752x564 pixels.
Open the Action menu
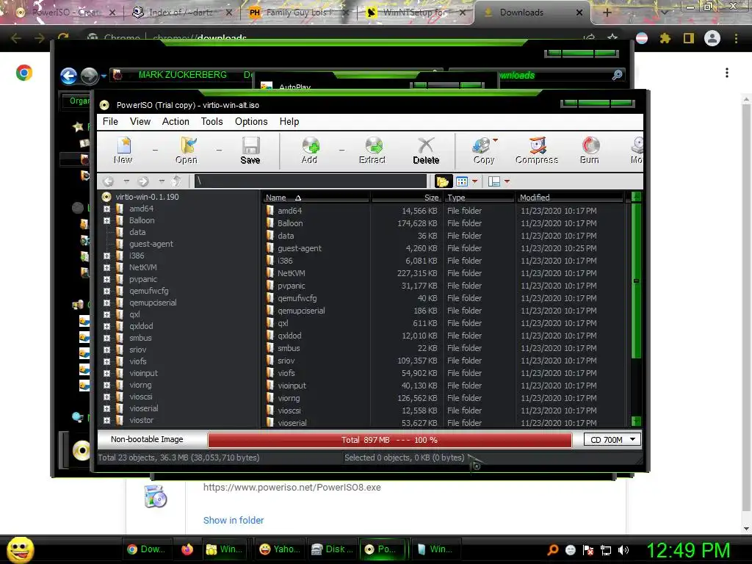(x=176, y=122)
